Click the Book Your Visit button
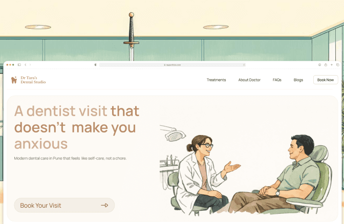Screen dimensions: 344x224 pos(64,206)
